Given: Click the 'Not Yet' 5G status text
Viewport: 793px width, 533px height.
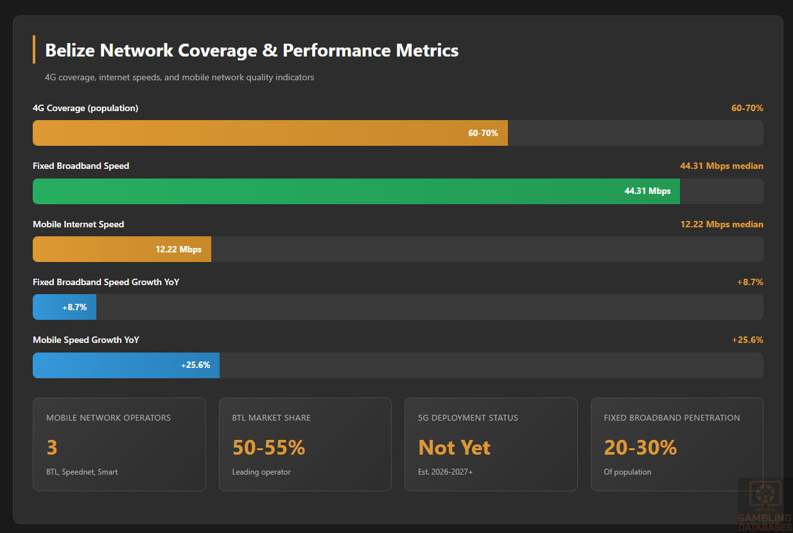Looking at the screenshot, I should [454, 448].
